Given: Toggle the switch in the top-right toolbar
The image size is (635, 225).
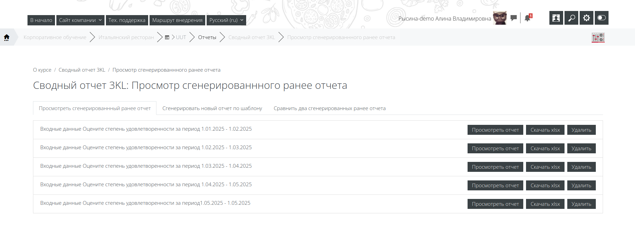Looking at the screenshot, I should click(601, 18).
